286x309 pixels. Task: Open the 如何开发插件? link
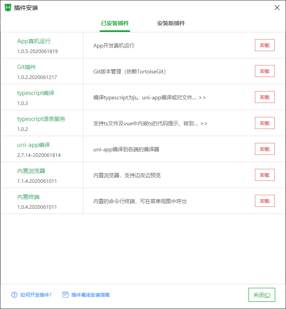tap(36, 295)
